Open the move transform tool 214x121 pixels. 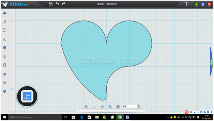coord(5,56)
